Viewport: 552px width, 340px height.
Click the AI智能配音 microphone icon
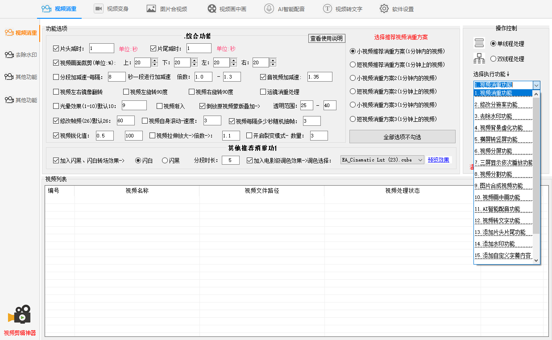pyautogui.click(x=269, y=8)
